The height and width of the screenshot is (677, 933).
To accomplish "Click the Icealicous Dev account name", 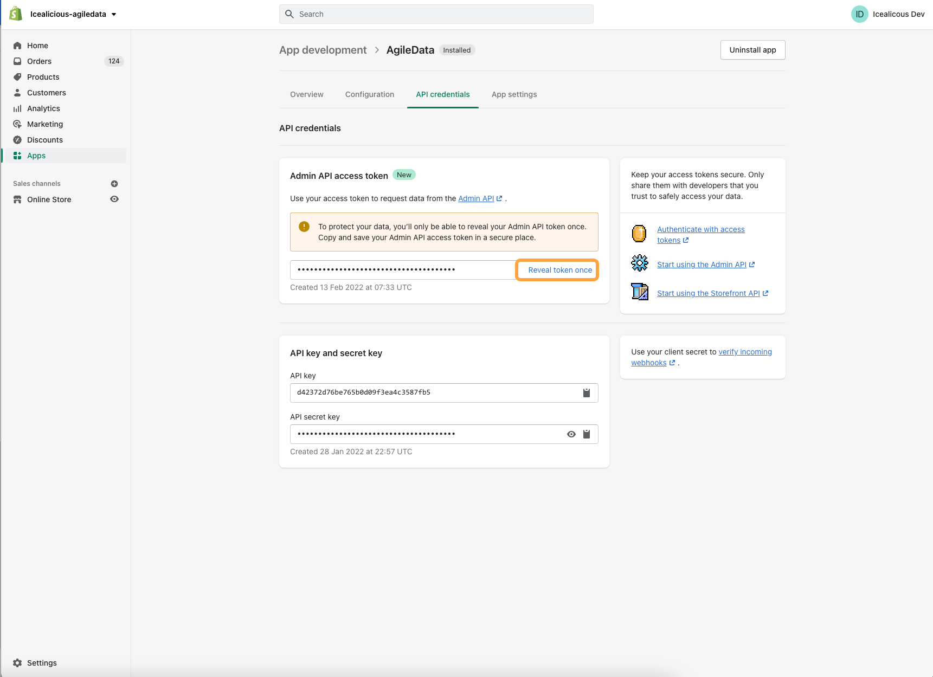I will point(898,14).
